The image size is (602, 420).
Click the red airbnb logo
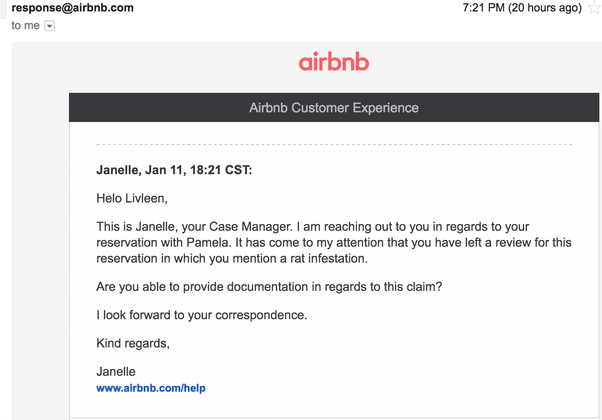(334, 62)
